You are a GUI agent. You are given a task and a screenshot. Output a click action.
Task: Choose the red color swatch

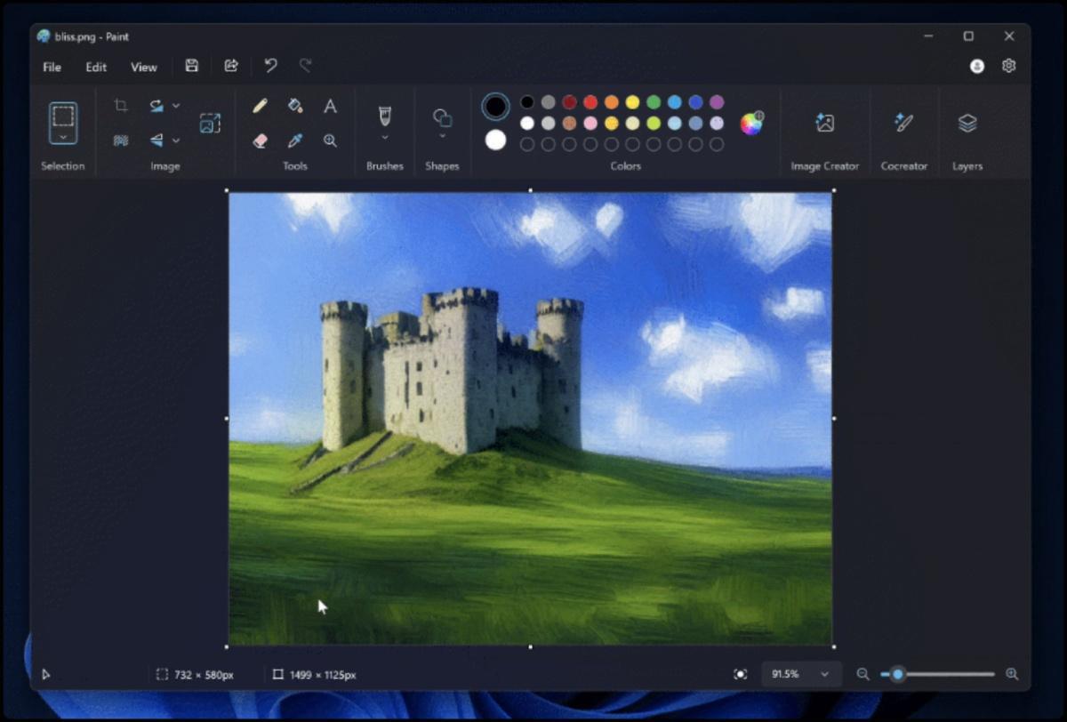pyautogui.click(x=590, y=102)
